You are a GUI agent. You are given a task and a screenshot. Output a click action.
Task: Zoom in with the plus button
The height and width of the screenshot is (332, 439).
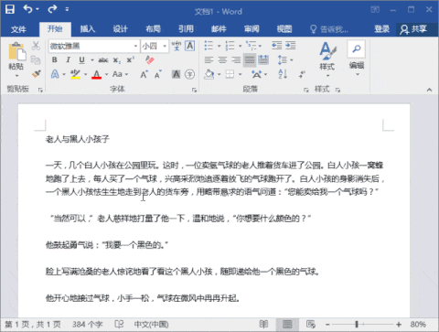click(399, 324)
